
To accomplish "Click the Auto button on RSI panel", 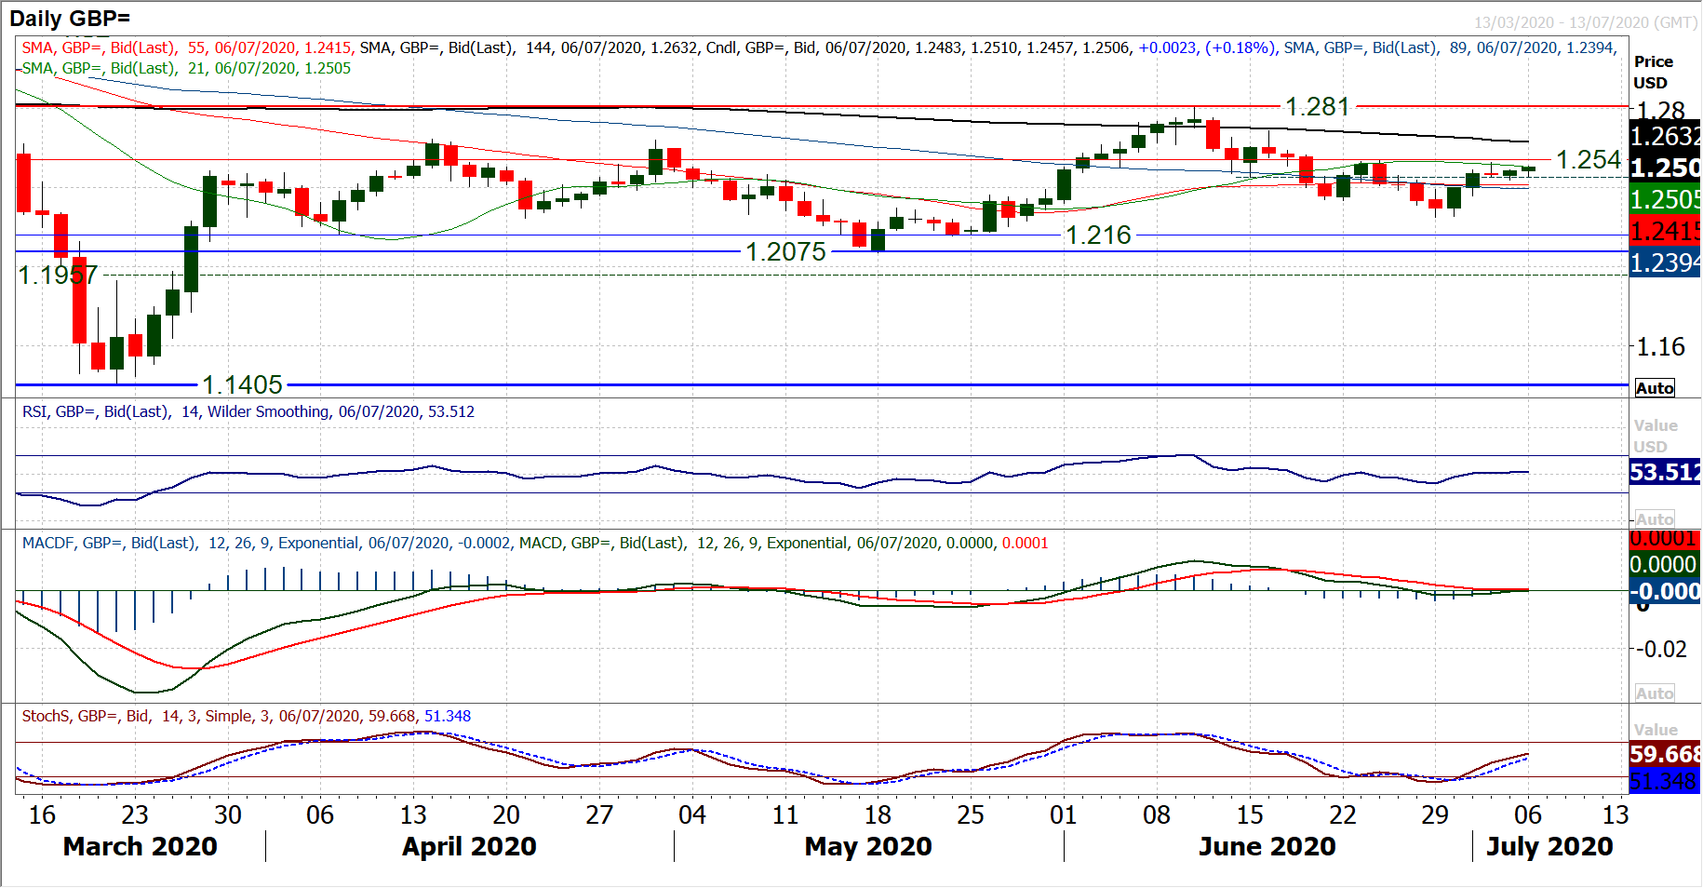I will (1654, 519).
